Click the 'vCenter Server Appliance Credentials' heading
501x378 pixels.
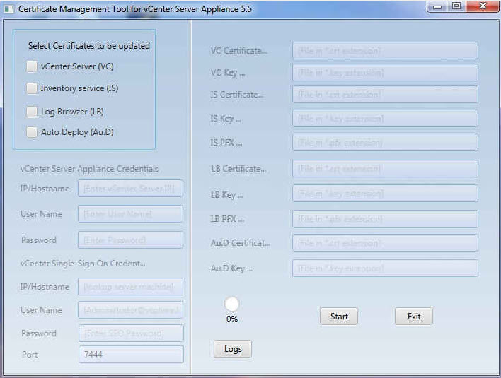(x=89, y=169)
